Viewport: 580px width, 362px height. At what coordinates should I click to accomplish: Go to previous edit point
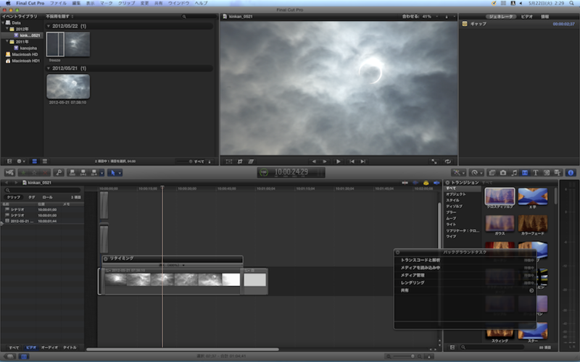(x=352, y=161)
